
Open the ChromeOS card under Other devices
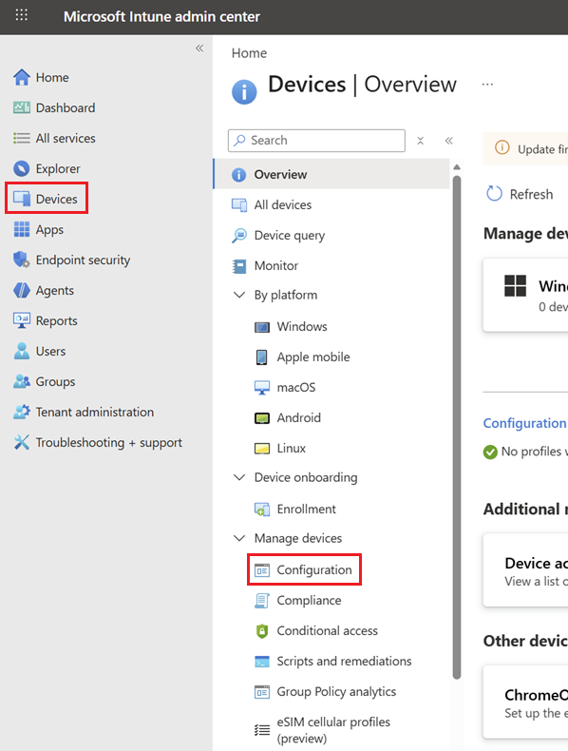tap(525, 703)
